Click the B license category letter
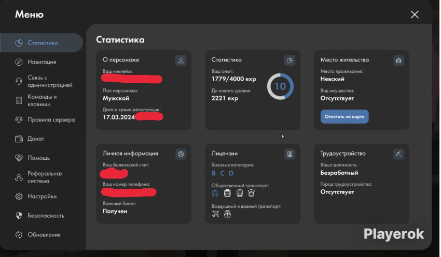Viewport: 441px width, 257px height. coord(214,173)
